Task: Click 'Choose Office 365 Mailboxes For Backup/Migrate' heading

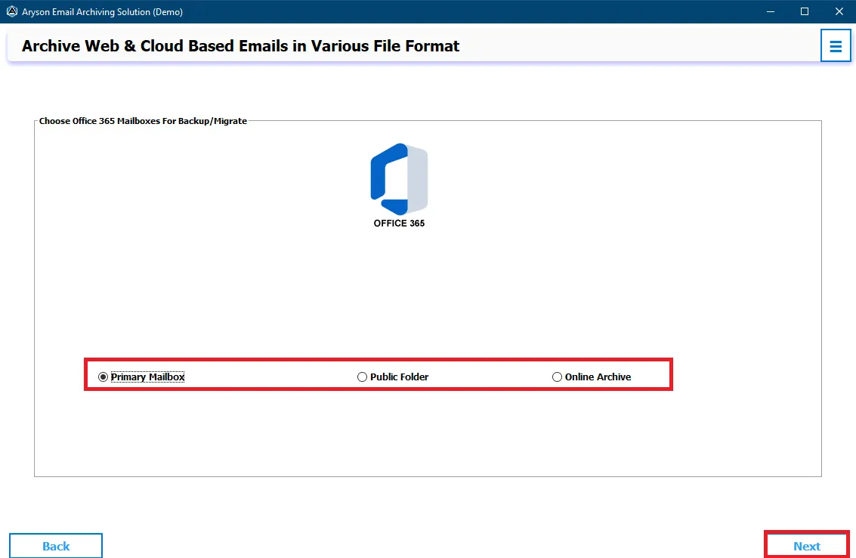Action: (143, 121)
